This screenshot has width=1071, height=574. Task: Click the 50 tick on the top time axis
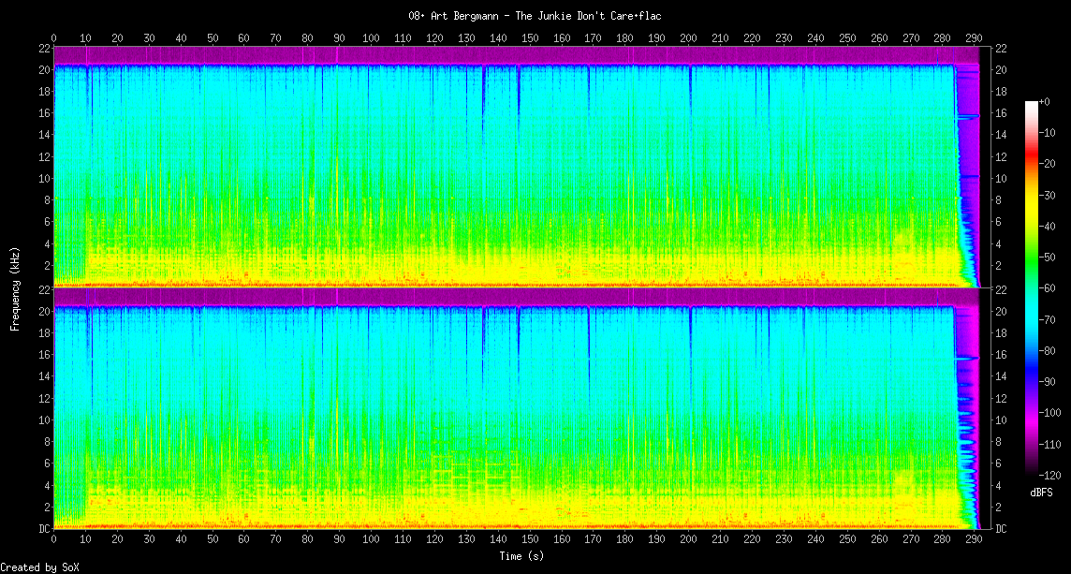(x=213, y=37)
